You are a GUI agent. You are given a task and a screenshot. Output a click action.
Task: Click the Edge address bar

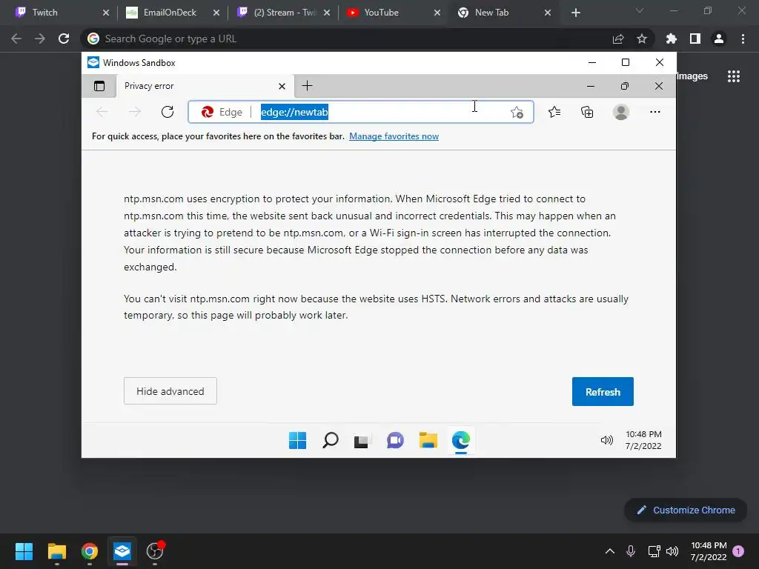pos(361,113)
